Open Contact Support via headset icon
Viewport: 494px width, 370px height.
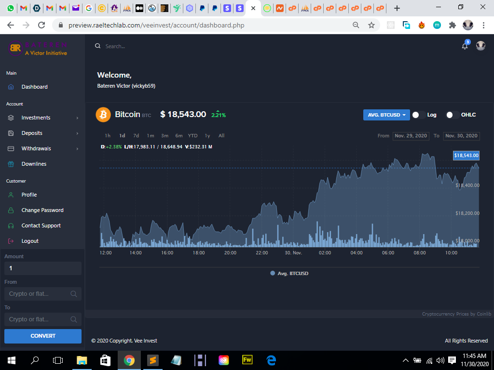[11, 225]
